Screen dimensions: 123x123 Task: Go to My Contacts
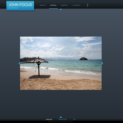pyautogui.click(x=76, y=5)
